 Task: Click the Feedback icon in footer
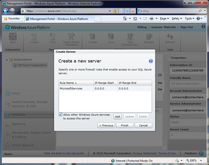[201, 153]
